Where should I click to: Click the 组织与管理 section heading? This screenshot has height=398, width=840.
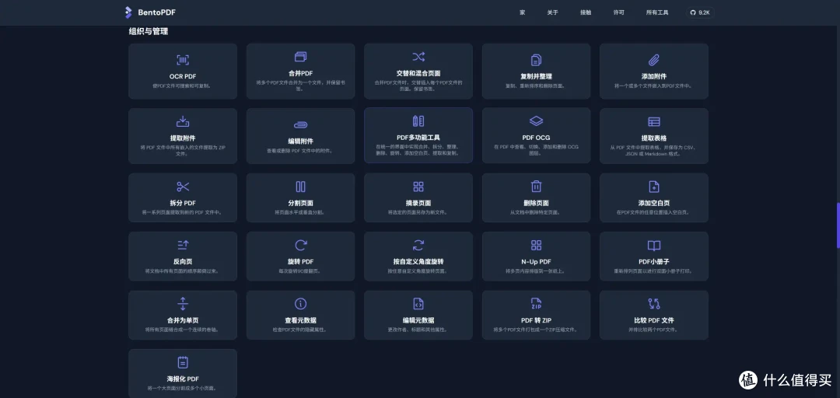point(149,32)
